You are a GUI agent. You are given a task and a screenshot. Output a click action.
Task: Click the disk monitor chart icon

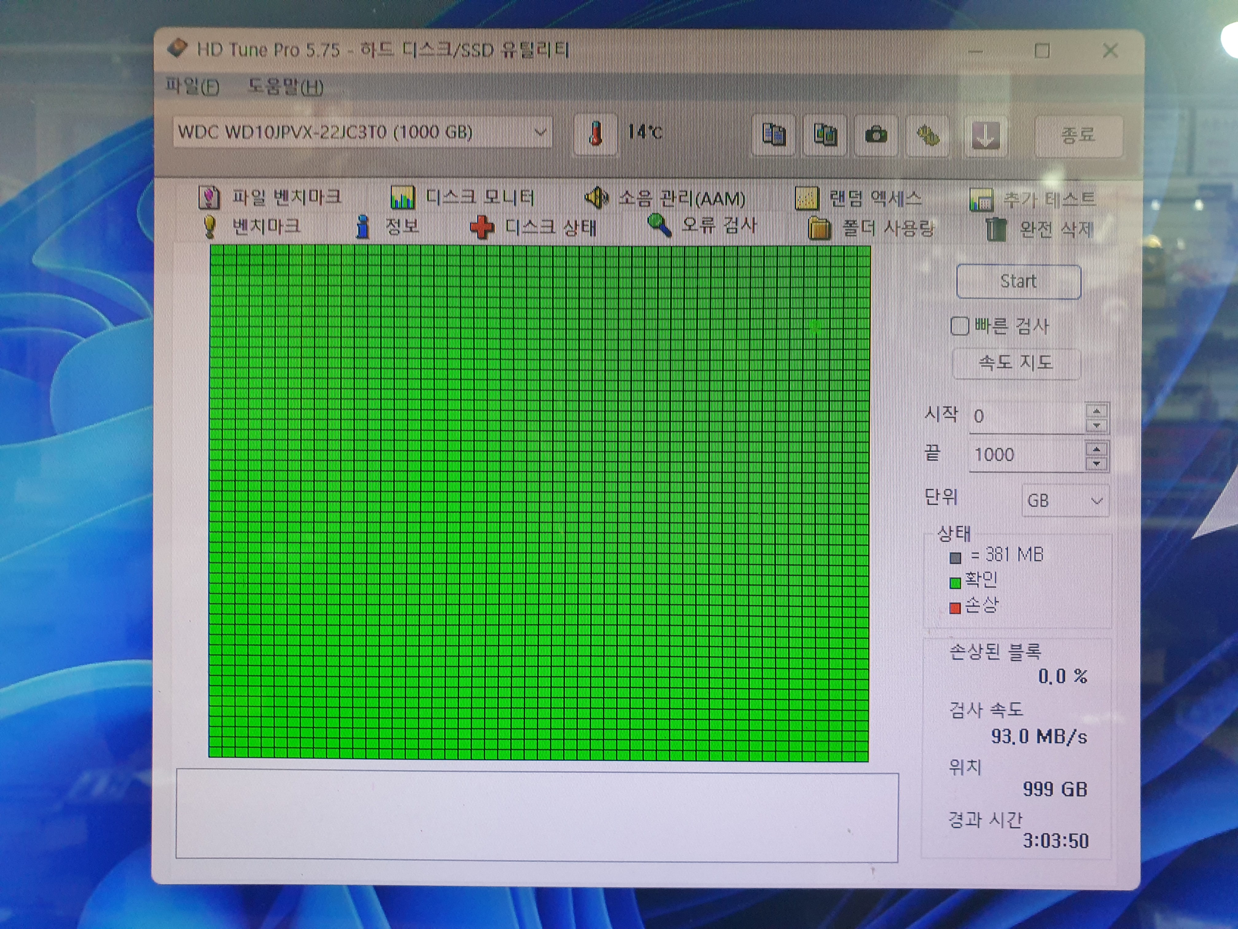[403, 197]
